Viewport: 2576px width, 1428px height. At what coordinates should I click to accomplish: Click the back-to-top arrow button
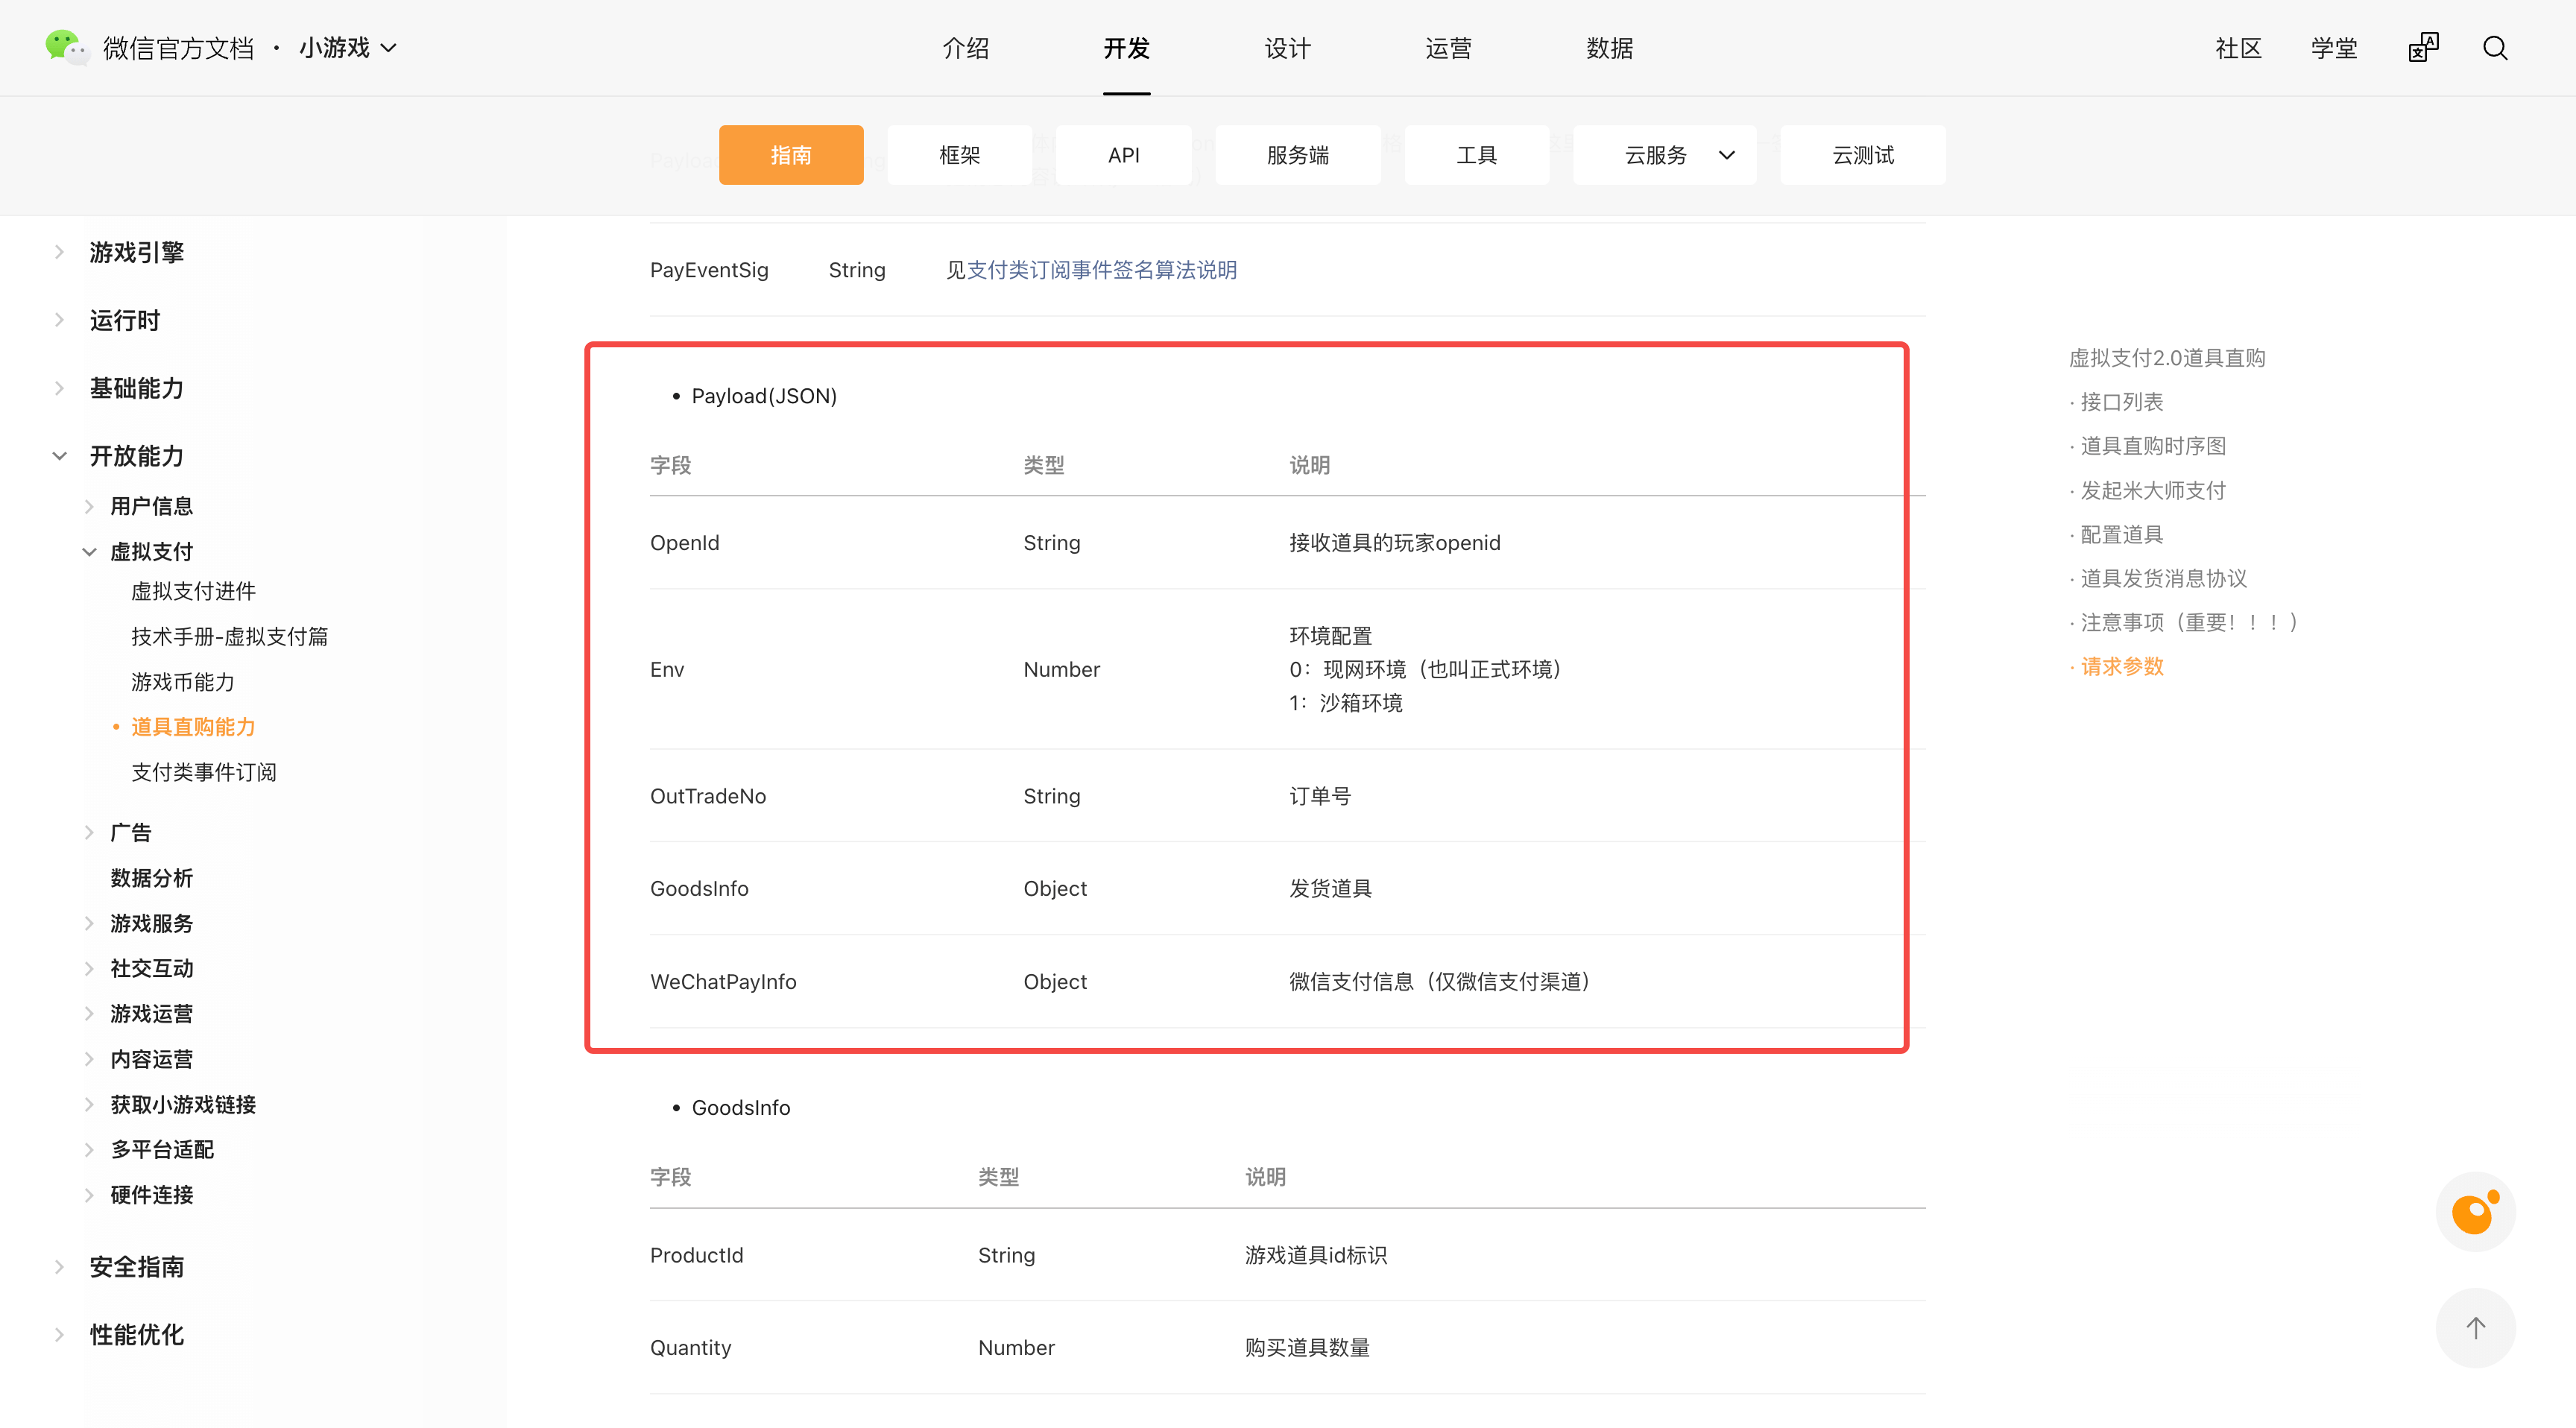pos(2475,1329)
